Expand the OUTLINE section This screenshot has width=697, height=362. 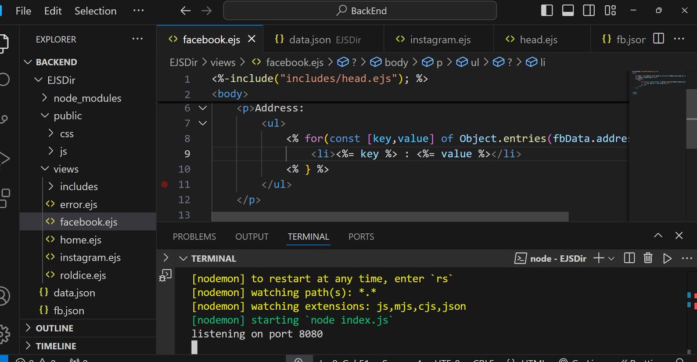(88, 328)
